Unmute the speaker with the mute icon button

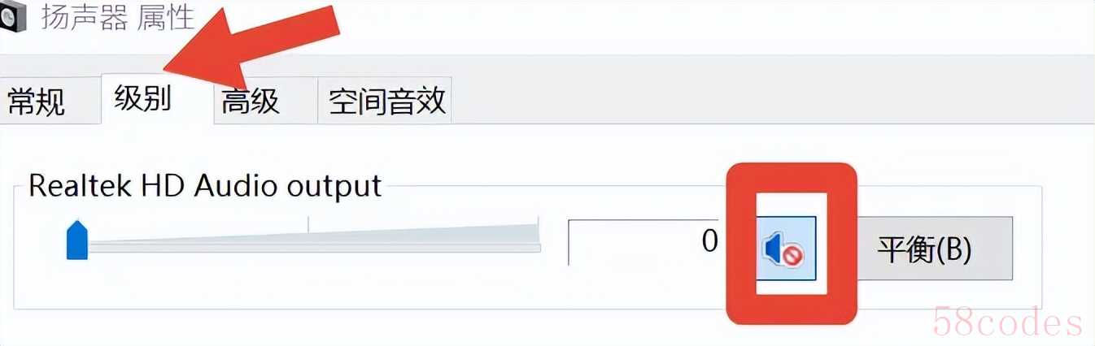(x=786, y=248)
